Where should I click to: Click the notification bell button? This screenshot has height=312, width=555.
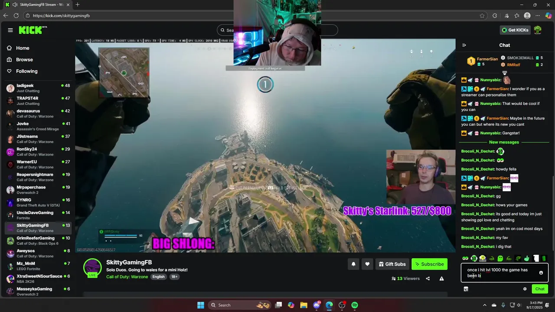353,264
